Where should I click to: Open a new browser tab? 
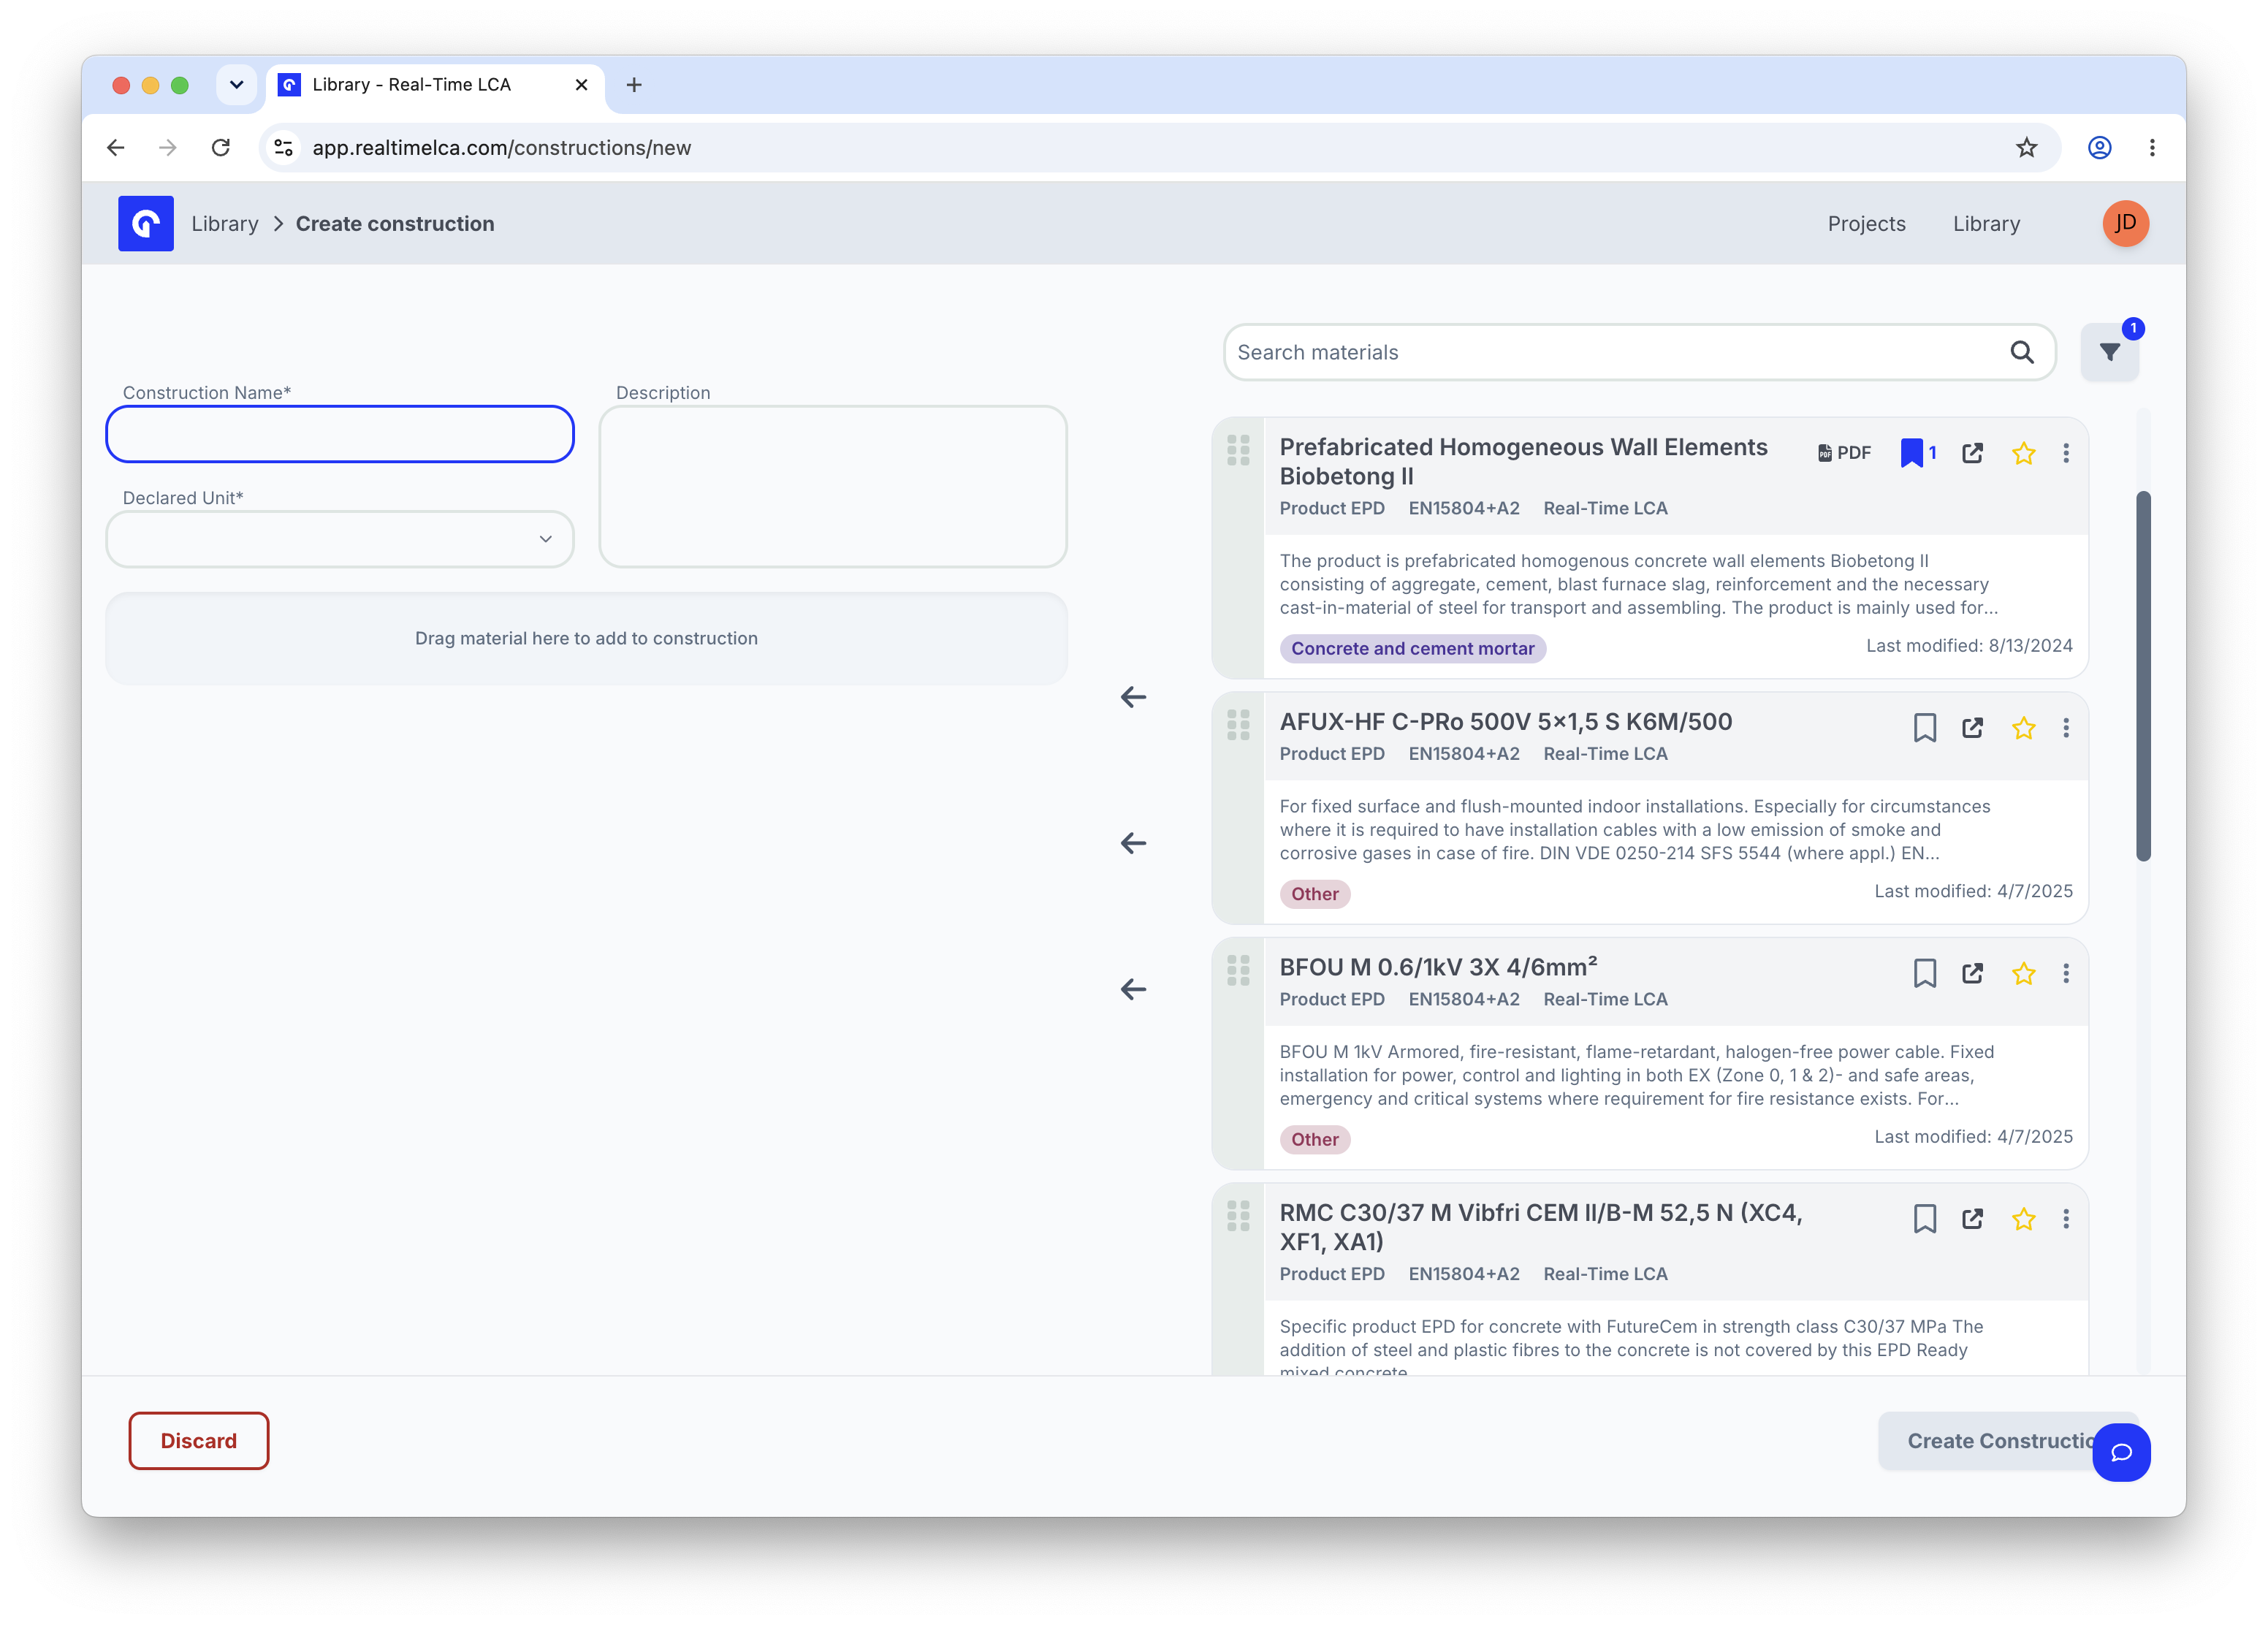coord(634,85)
